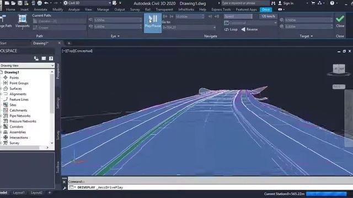Screen dimensions: 353x198
Task: Select Surfaces in Prospector tree
Action: click(15, 89)
